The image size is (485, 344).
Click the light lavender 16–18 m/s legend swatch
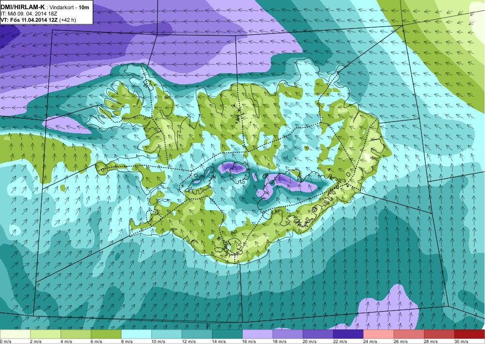coord(258,334)
